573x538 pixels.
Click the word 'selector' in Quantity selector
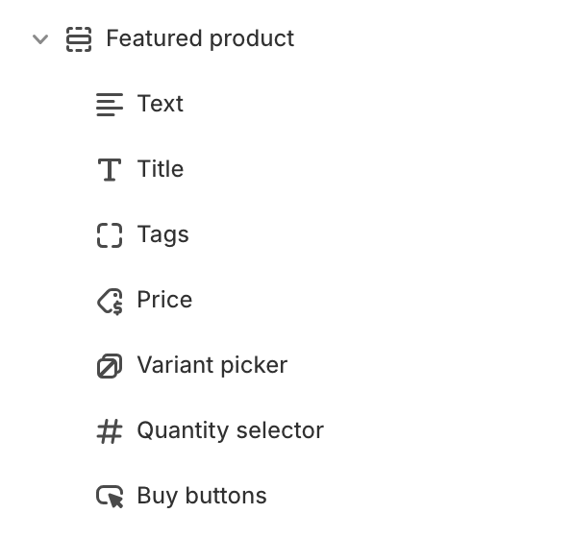point(280,430)
